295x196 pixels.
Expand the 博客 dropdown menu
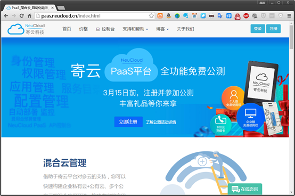point(162,29)
